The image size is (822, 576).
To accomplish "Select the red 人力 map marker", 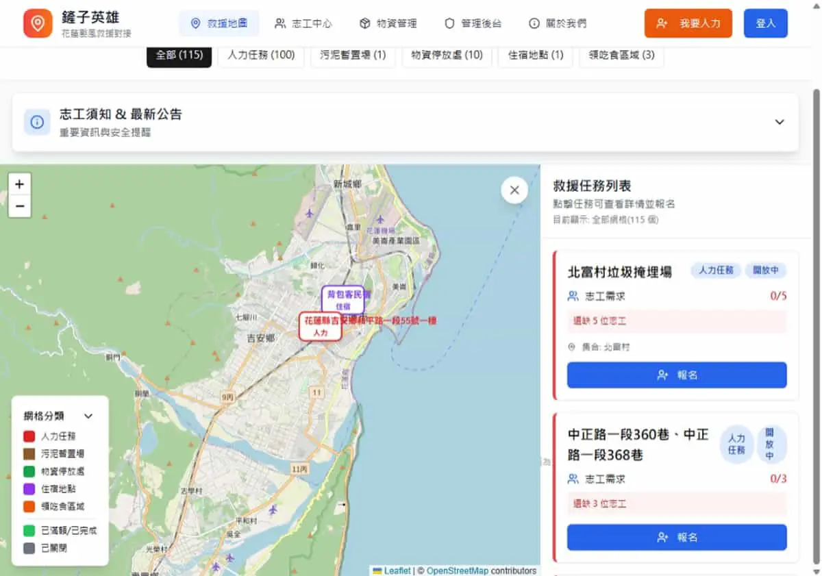I will coord(320,326).
